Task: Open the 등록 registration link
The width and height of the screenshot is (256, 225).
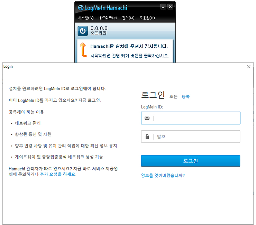Action: click(x=186, y=96)
